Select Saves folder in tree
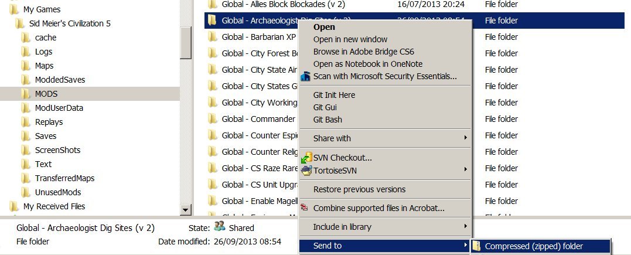The width and height of the screenshot is (631, 255). pyautogui.click(x=46, y=136)
